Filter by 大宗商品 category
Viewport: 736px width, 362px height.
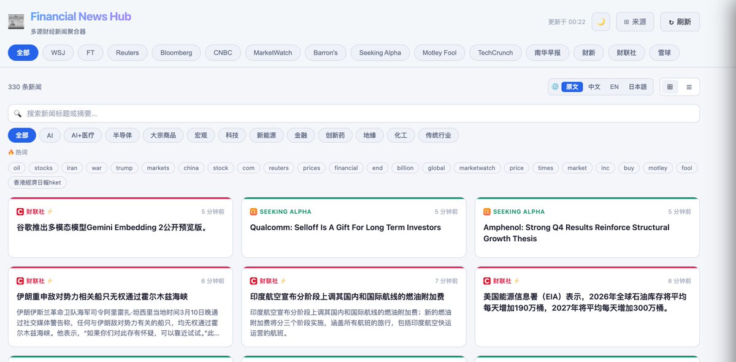[163, 135]
